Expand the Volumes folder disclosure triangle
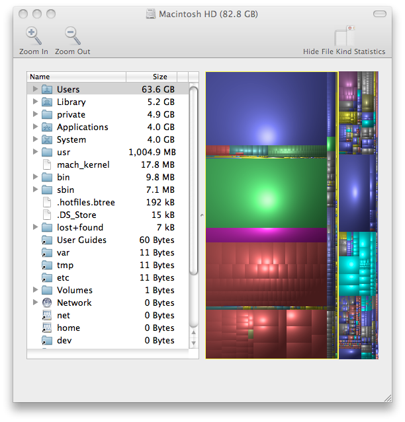The width and height of the screenshot is (405, 422). click(x=35, y=290)
